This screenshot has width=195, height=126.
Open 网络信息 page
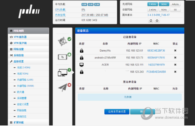tap(22, 110)
